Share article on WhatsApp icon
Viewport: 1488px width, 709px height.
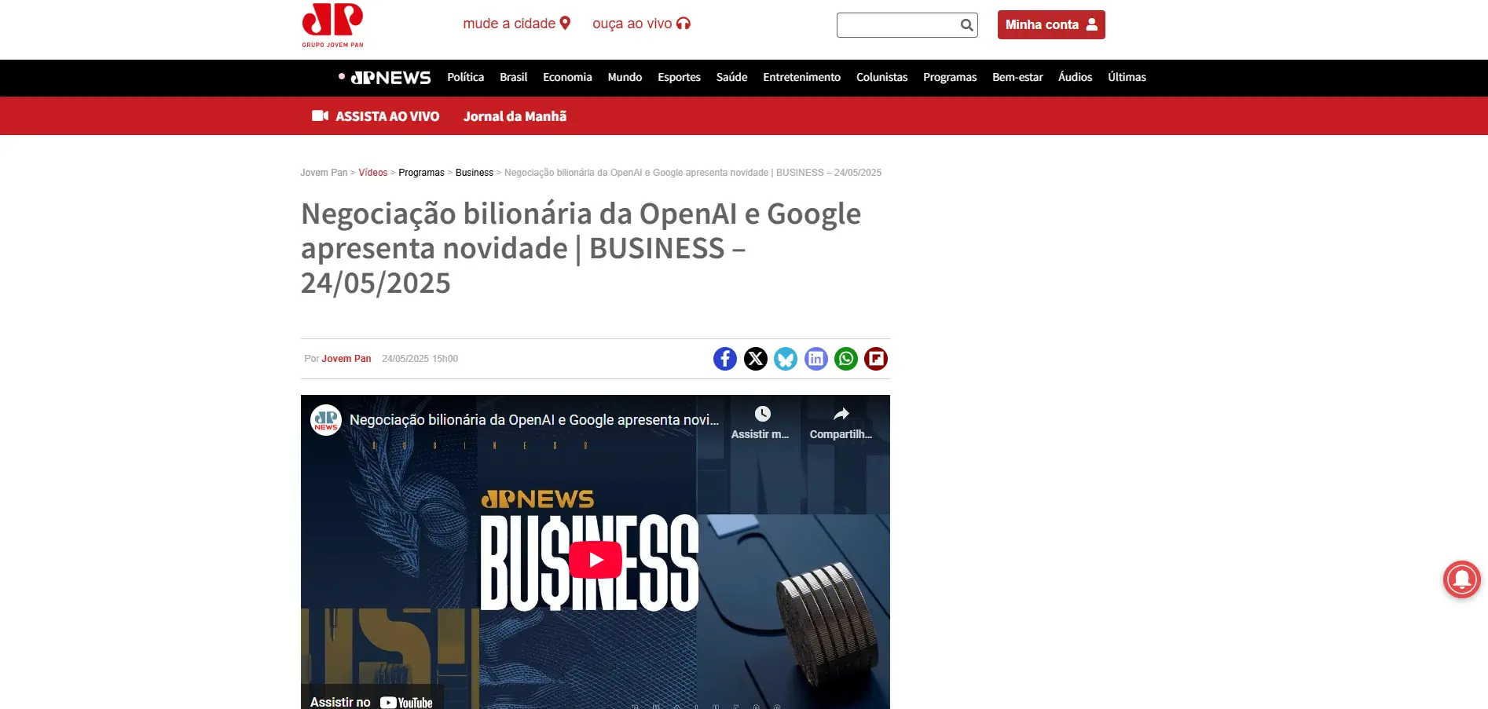tap(846, 359)
